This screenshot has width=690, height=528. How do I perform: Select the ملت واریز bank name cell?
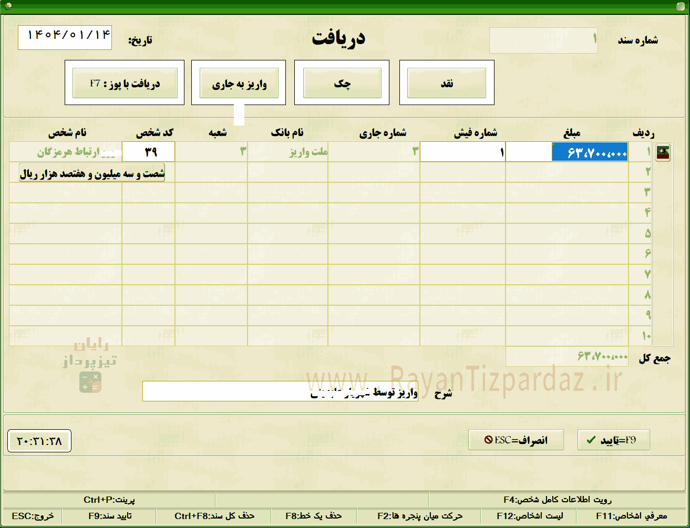pyautogui.click(x=288, y=152)
